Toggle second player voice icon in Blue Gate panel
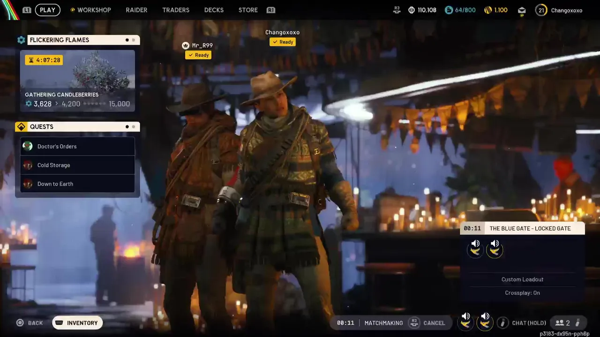This screenshot has height=337, width=600. tap(495, 249)
